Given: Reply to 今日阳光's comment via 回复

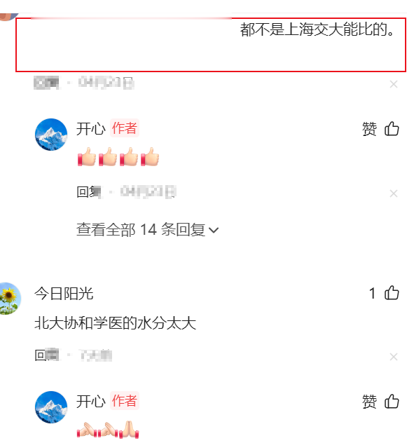Looking at the screenshot, I should (47, 355).
